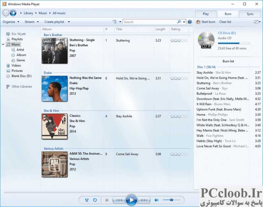Viewport: 263px width, 207px height.
Task: Click the Windows Media Player title icon
Action: pyautogui.click(x=4, y=4)
